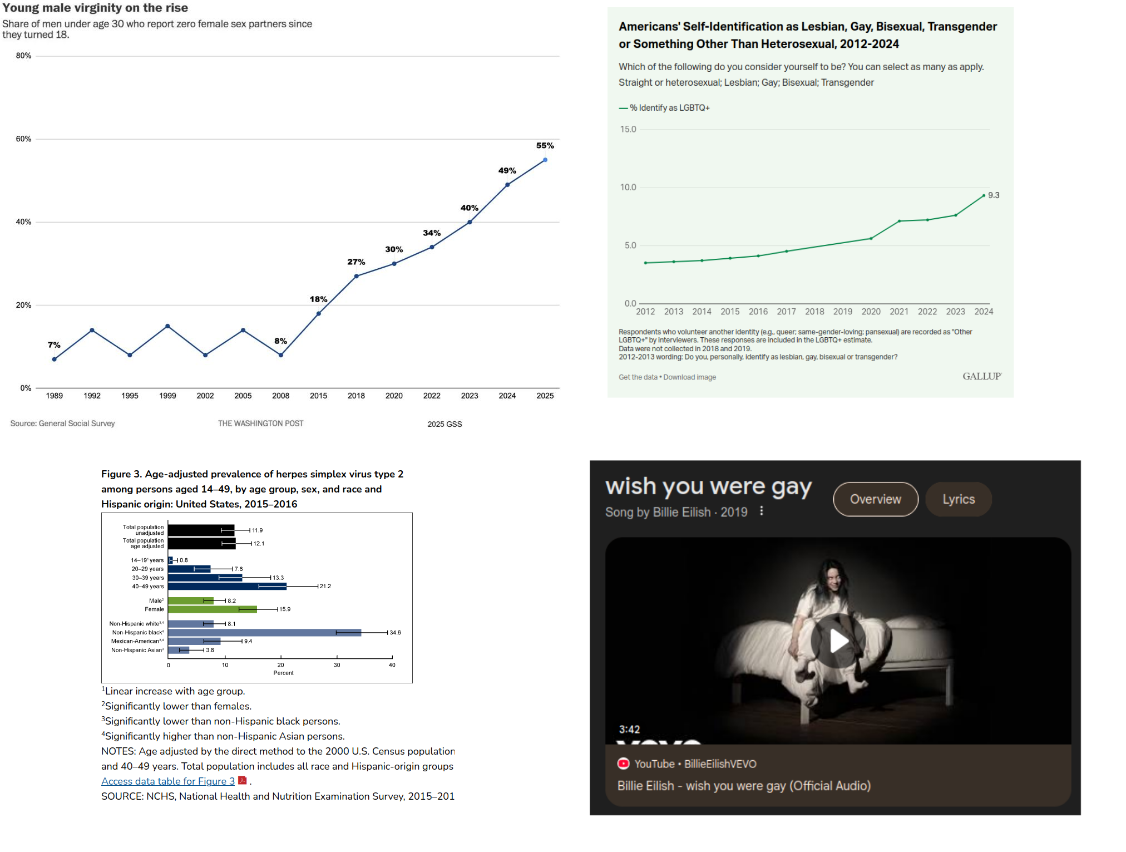Click the Gallup chart title about Self-Identification
Viewport: 1126px width, 852px height.
[808, 35]
